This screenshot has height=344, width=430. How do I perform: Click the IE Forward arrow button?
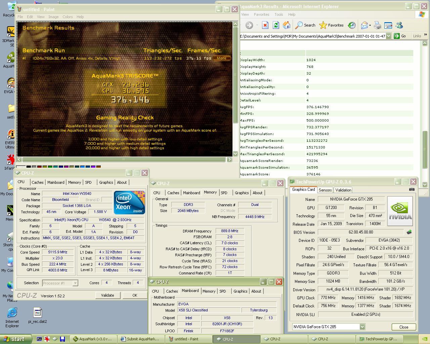[249, 25]
